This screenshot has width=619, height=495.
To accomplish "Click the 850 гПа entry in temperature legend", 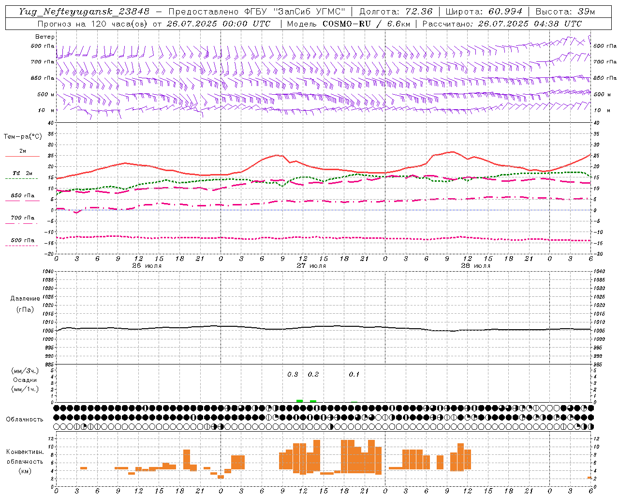I will click(x=22, y=196).
